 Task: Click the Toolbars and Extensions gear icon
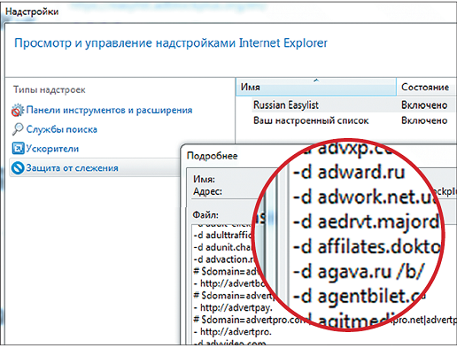18,110
